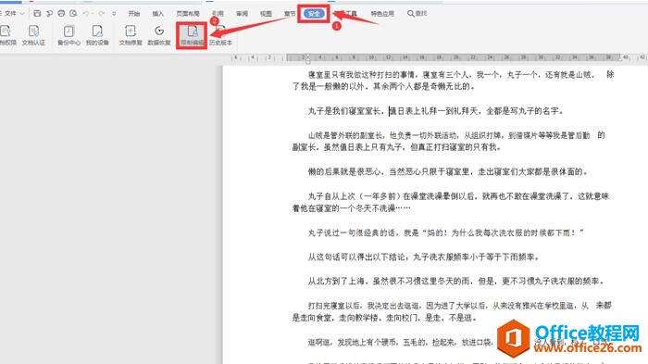This screenshot has width=648, height=364.
Task: Click paragraph starting 寝室里只有我做这种打扫
Action: point(453,81)
